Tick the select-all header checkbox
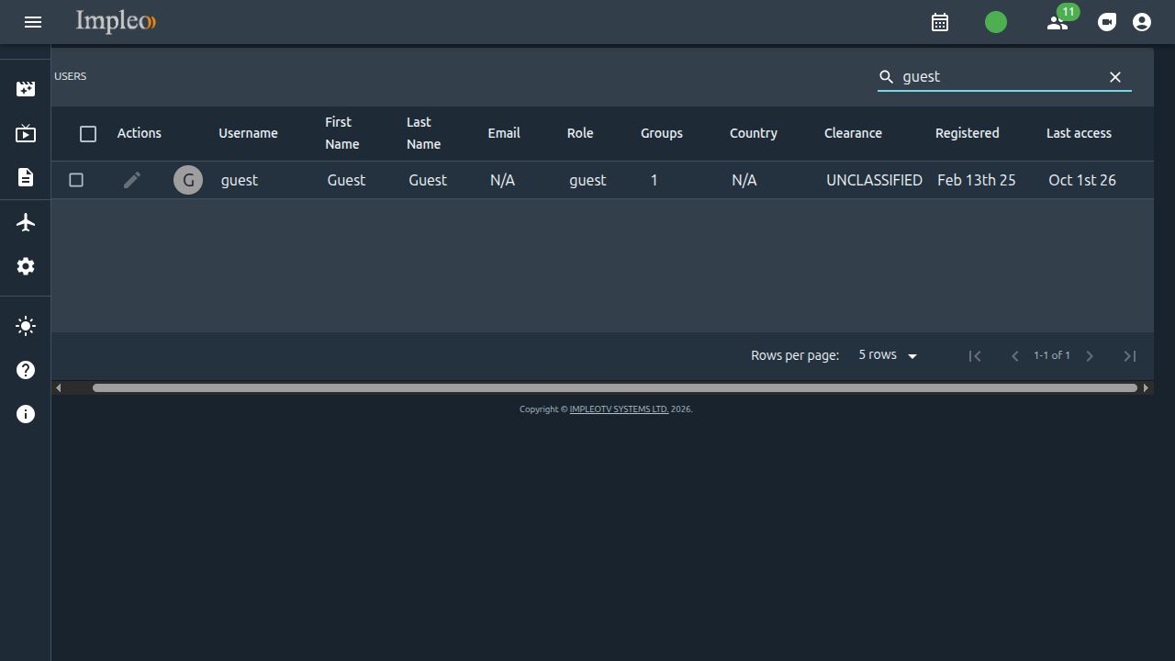This screenshot has width=1175, height=661. (88, 134)
